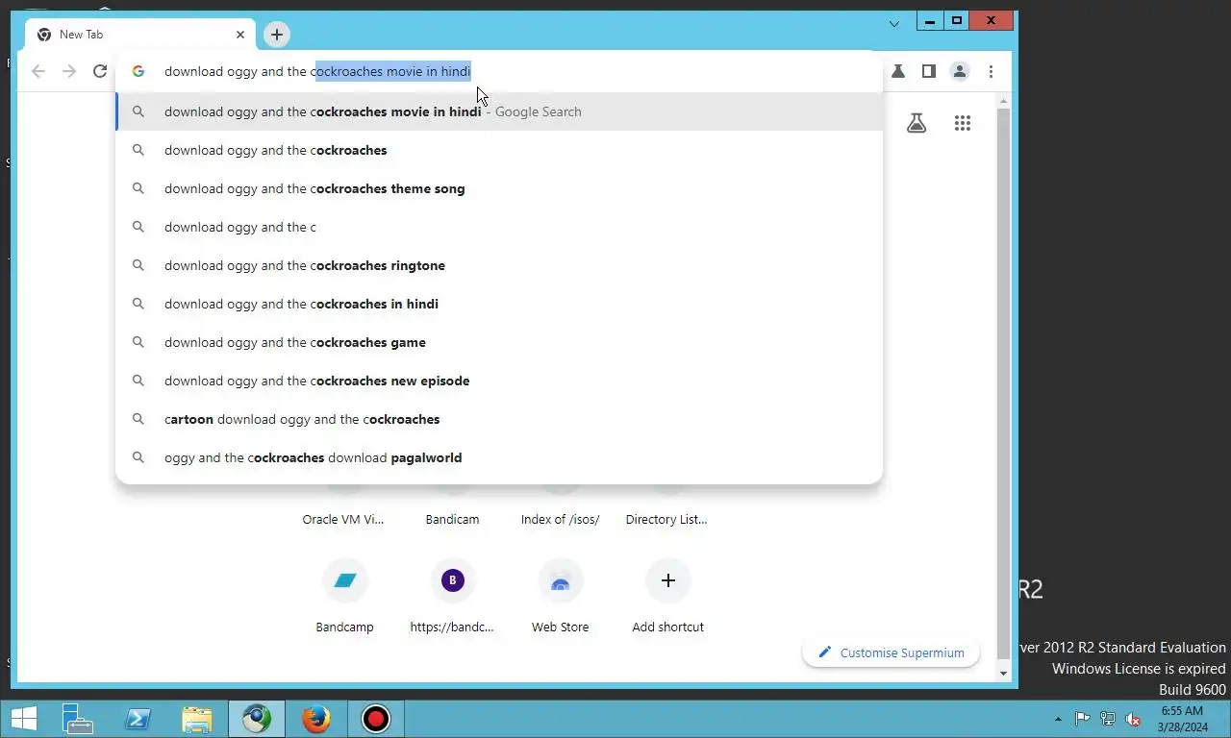1231x738 pixels.
Task: Toggle the side panel icon
Action: pos(928,71)
